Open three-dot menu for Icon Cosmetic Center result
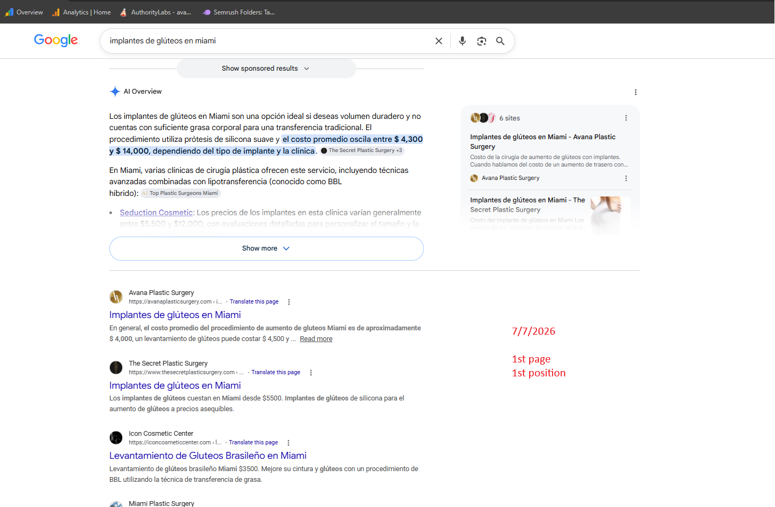This screenshot has height=507, width=775. (x=288, y=443)
